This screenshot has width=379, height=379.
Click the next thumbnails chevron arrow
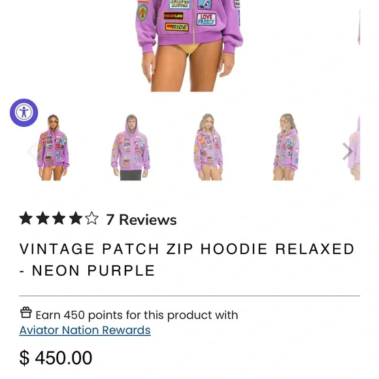click(x=348, y=152)
